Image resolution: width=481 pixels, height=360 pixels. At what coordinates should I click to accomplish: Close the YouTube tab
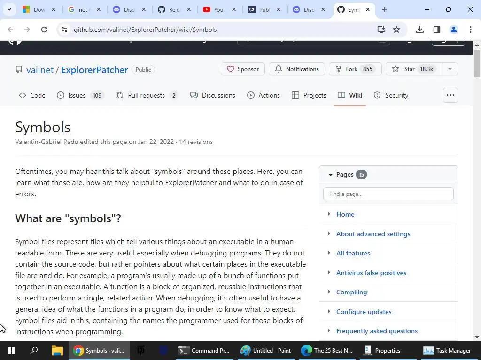tap(234, 9)
